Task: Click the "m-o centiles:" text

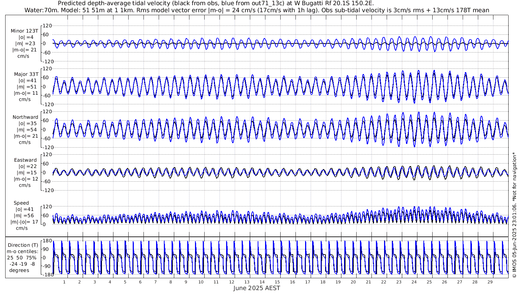Action: pyautogui.click(x=24, y=251)
